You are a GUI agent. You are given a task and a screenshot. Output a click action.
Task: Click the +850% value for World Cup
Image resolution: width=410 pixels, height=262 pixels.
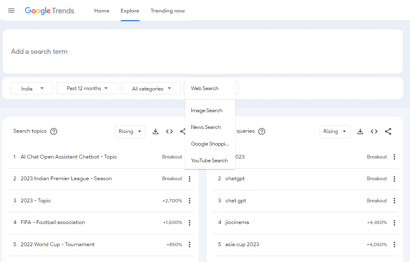(174, 244)
